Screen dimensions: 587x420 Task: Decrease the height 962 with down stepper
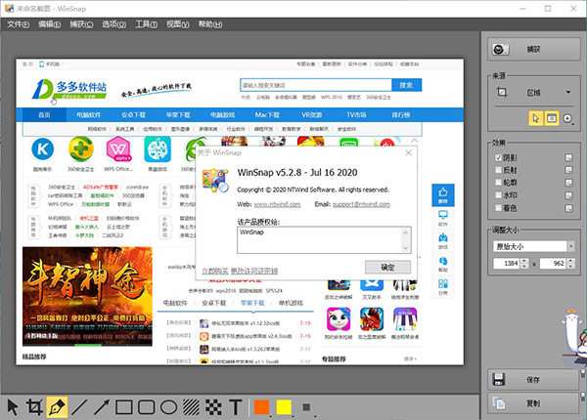point(570,266)
